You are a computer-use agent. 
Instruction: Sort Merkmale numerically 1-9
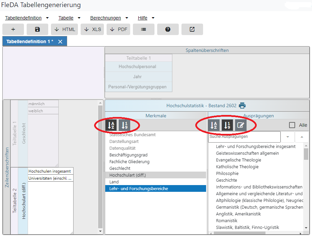[124, 125]
